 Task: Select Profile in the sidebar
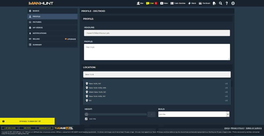(53, 16)
